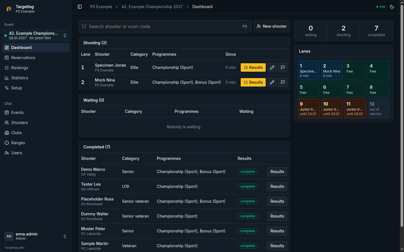The height and width of the screenshot is (252, 404).
Task: Open Results for Dummy Walter
Action: click(x=277, y=216)
